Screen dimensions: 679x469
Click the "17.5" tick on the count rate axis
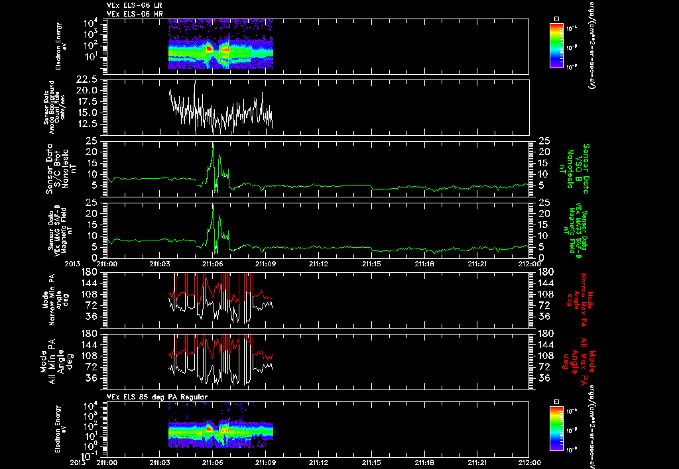tap(87, 101)
